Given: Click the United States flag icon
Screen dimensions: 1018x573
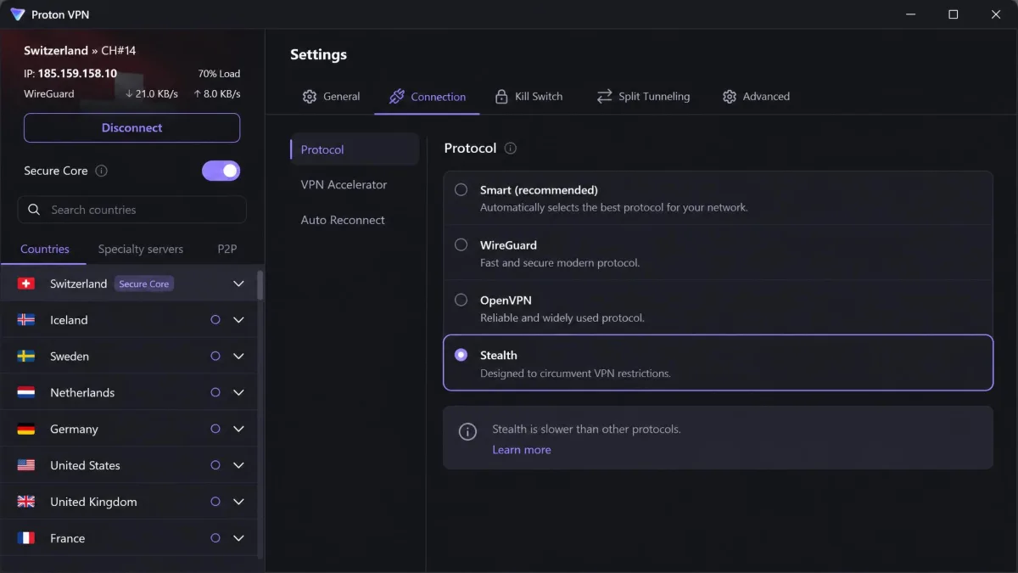Looking at the screenshot, I should 26,465.
